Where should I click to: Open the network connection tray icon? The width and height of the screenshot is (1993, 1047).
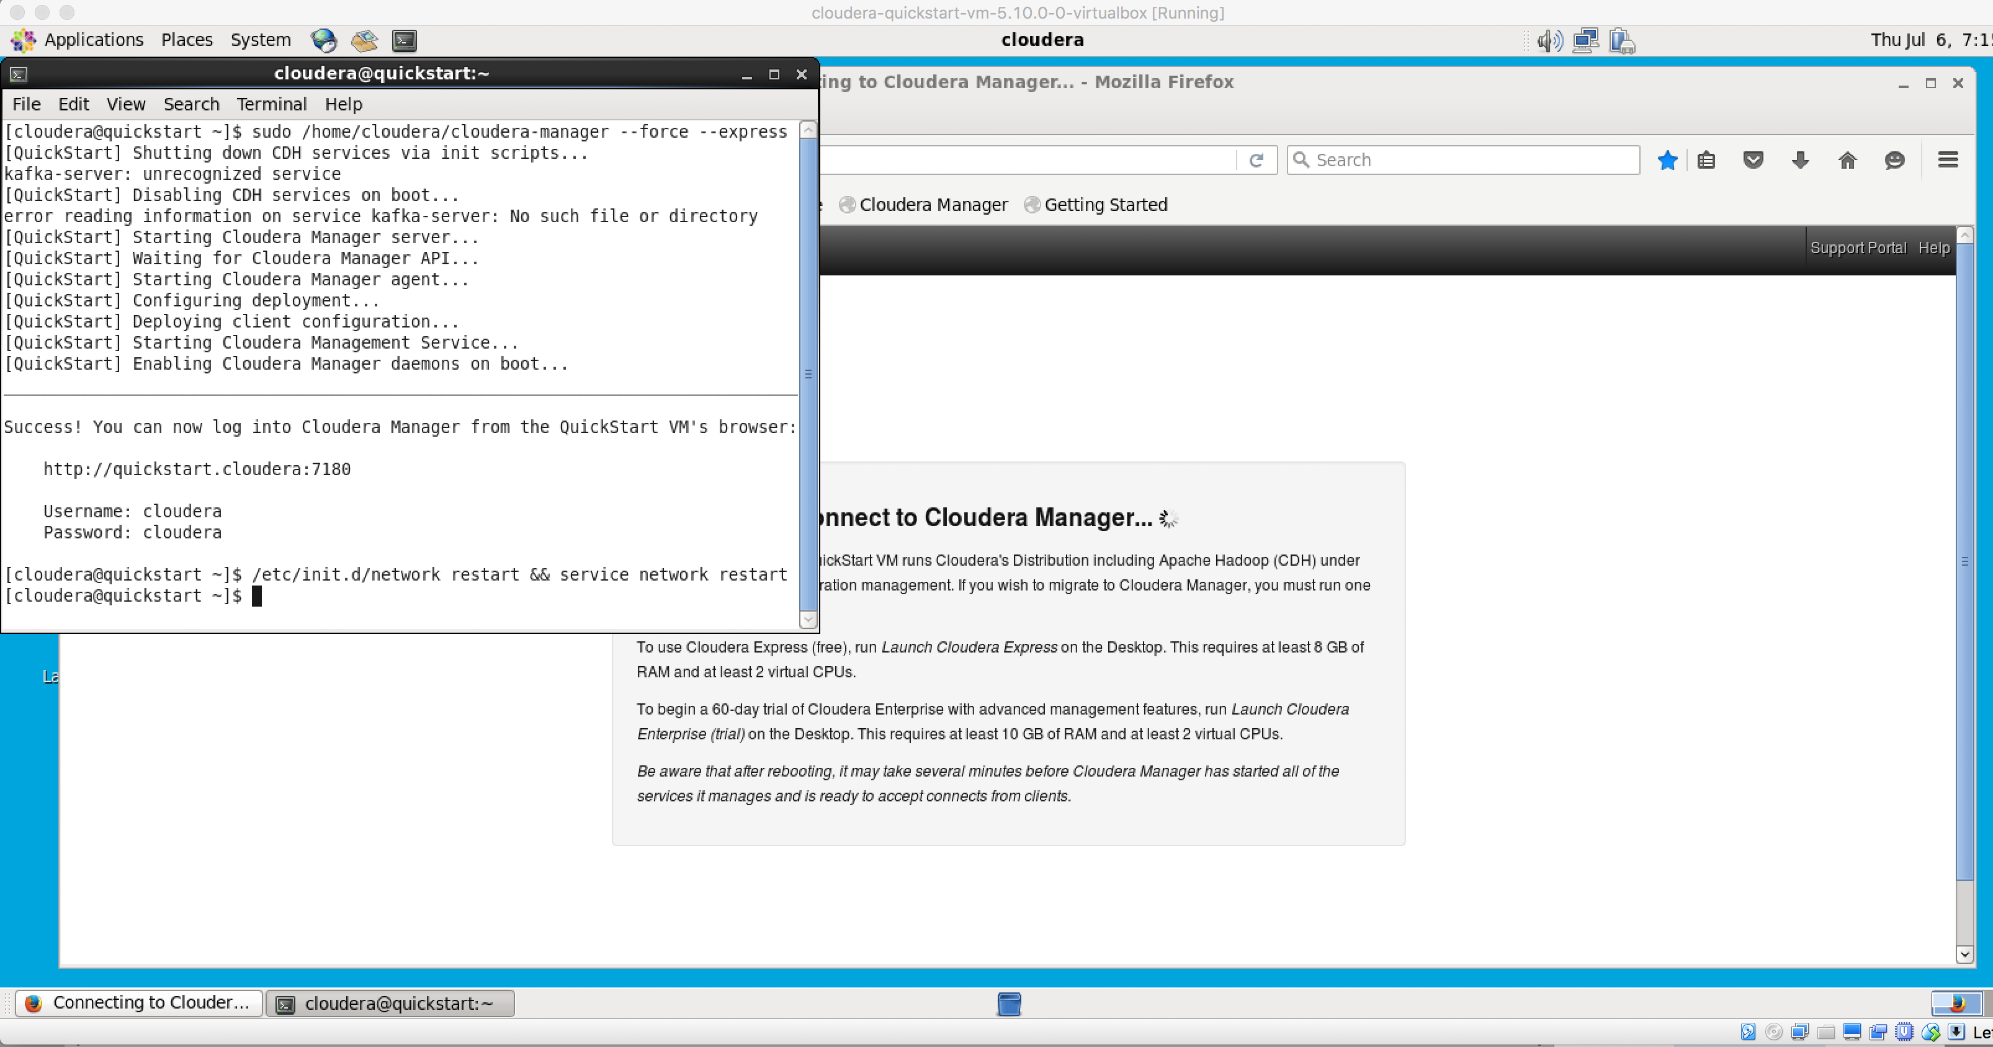coord(1585,40)
